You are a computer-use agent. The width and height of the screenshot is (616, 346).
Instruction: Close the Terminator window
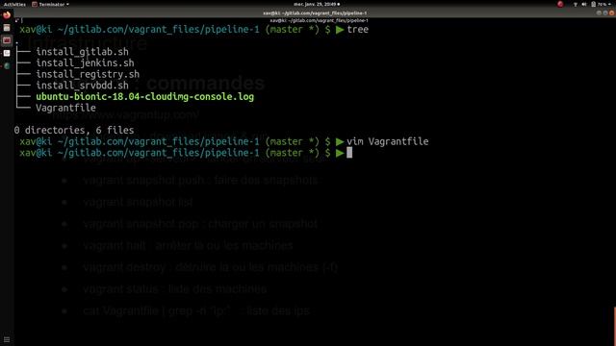tap(611, 12)
